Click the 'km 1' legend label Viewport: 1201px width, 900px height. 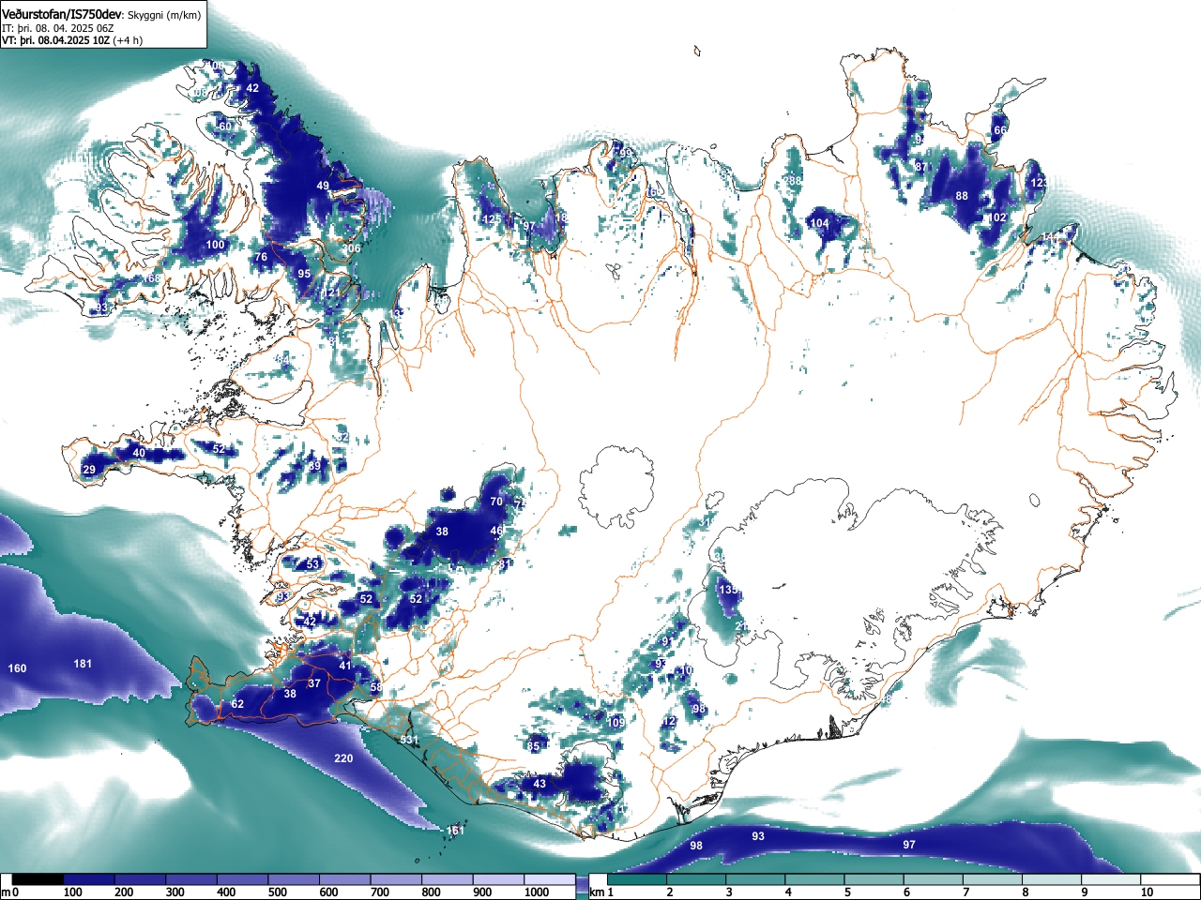point(601,892)
